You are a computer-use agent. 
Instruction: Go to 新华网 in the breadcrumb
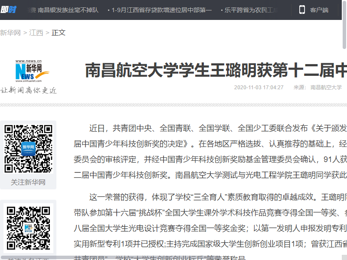point(10,32)
